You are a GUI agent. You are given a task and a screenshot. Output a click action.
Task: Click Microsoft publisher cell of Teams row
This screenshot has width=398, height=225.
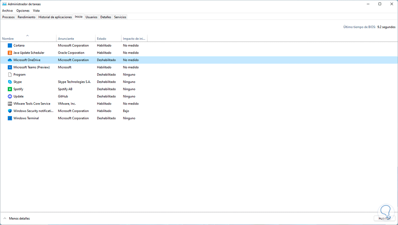coord(65,67)
